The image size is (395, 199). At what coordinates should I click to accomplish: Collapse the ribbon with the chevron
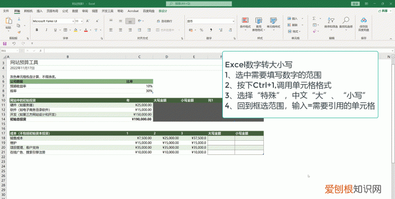click(391, 38)
